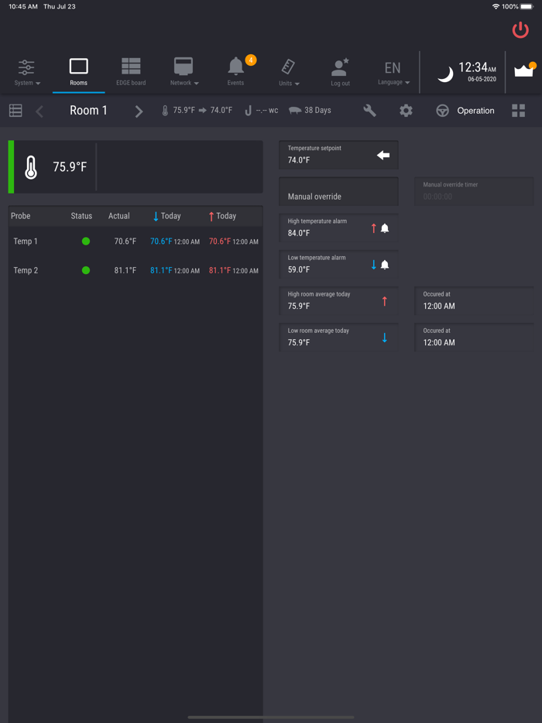The height and width of the screenshot is (723, 542).
Task: Open the System sliders menu
Action: coord(27,73)
